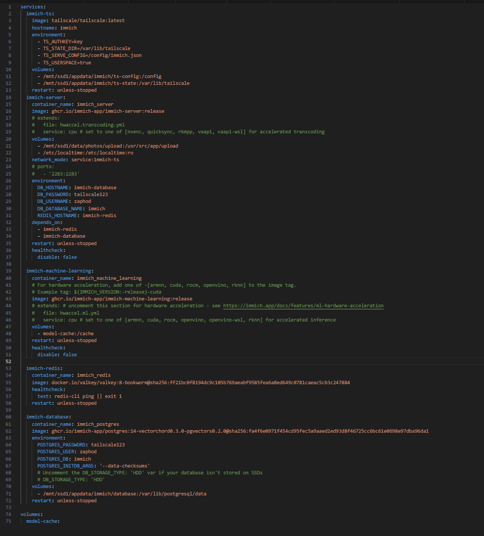
Task: Click the top-level 'volumes:' key on line 74
Action: [32, 514]
